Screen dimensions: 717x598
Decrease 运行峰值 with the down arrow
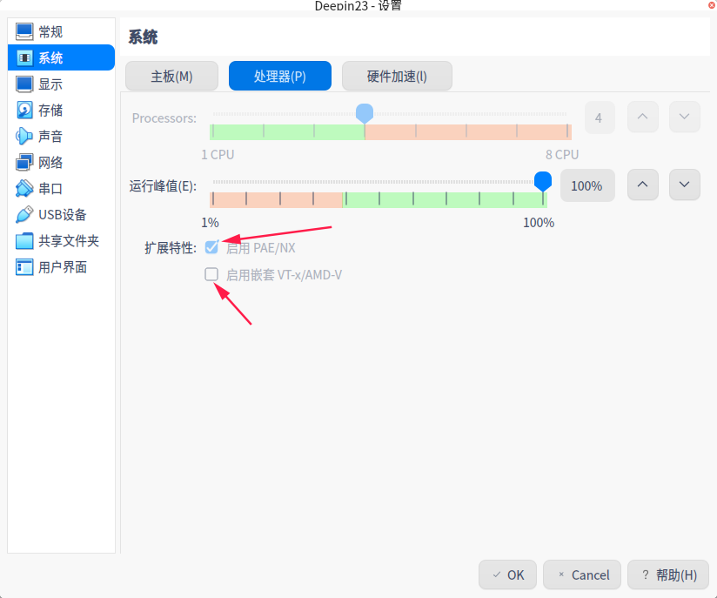684,185
